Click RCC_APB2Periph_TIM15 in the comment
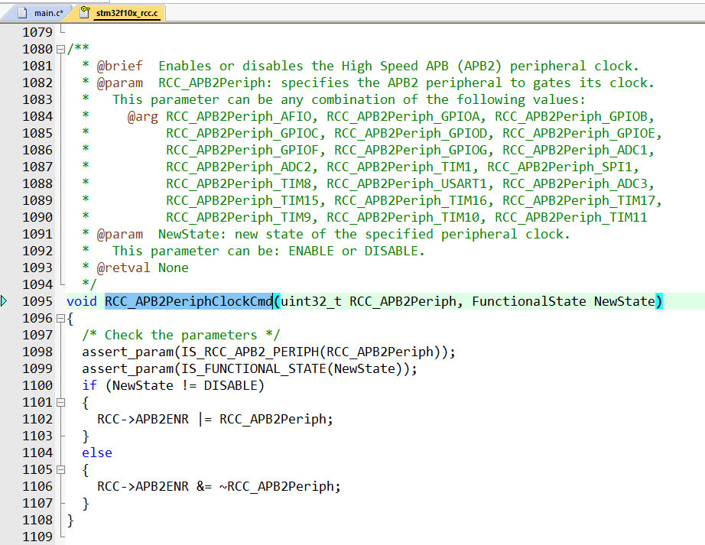This screenshot has width=705, height=545. coord(242,200)
